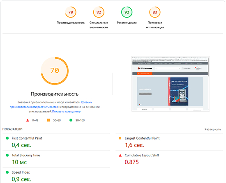
Task: Open the Показать калькулятор link
Action: (x=66, y=112)
